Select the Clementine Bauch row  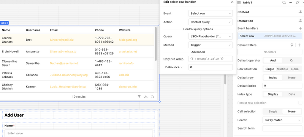(x=77, y=63)
